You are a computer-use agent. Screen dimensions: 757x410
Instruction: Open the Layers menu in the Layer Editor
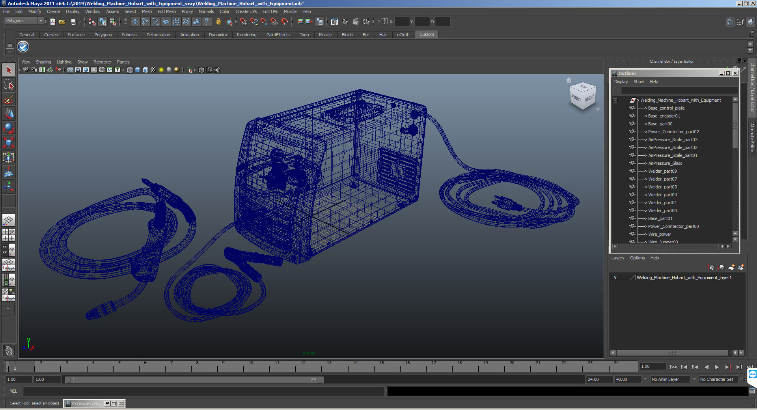pyautogui.click(x=618, y=258)
